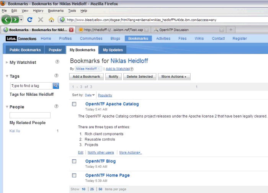Screen dimensions: 268x193
Task: Open Kai Xu related person
Action: [15, 131]
